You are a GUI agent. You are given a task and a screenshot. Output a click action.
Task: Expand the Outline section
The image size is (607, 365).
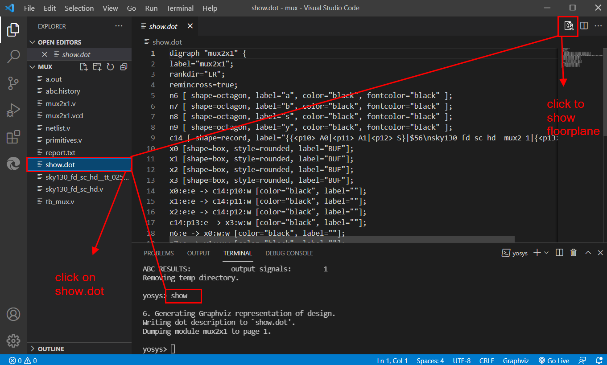(x=79, y=349)
